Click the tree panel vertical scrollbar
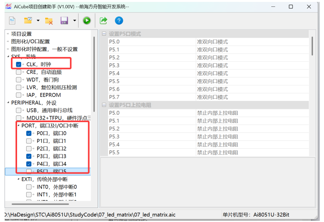Image resolution: width=324 pixels, height=222 pixels. point(94,74)
